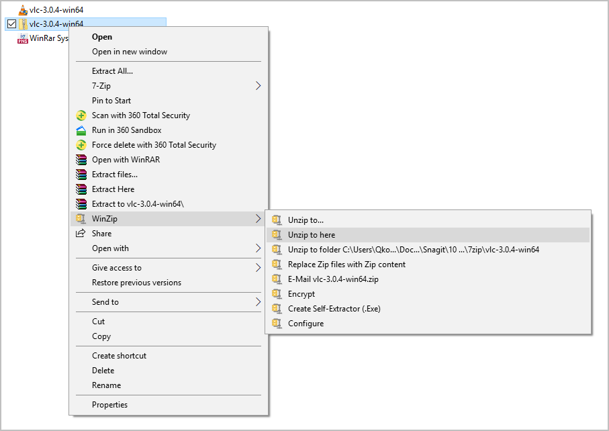
Task: Open Properties of the zip file
Action: (x=109, y=405)
